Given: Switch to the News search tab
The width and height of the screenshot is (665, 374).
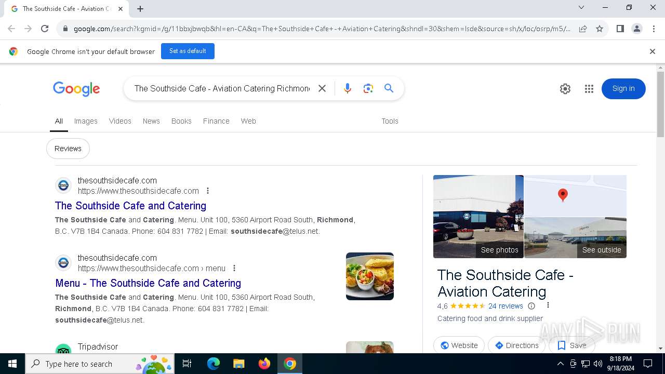Looking at the screenshot, I should [x=151, y=121].
